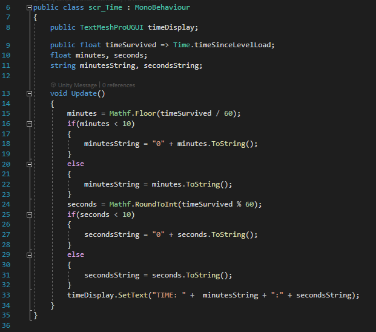Image resolution: width=376 pixels, height=332 pixels.
Task: Collapse the Update method block
Action: tap(30, 94)
